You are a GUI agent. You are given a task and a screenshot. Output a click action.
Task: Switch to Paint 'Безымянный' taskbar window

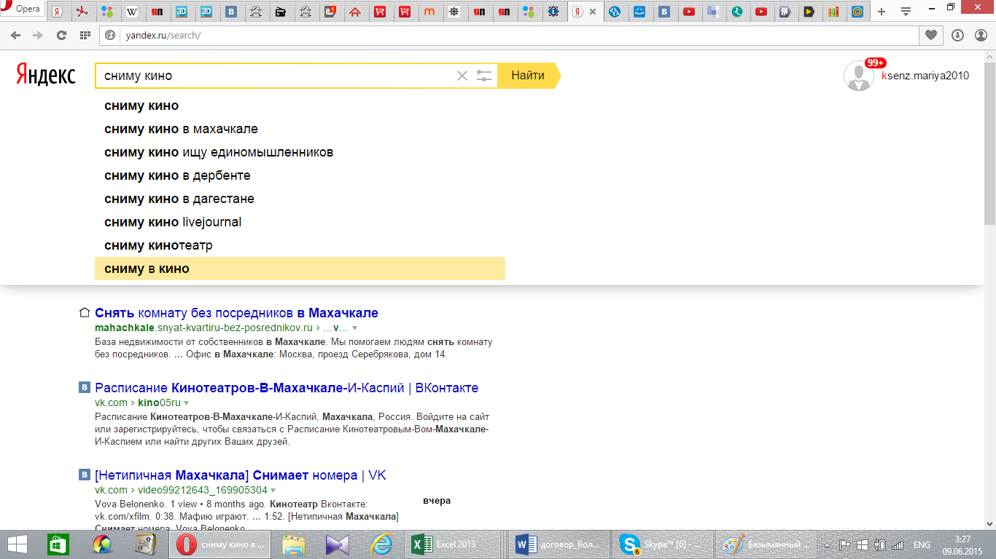(767, 544)
